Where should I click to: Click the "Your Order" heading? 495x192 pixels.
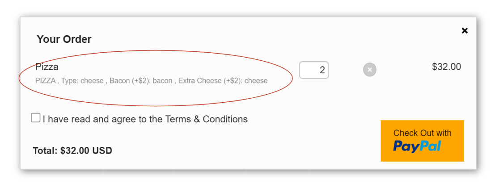pyautogui.click(x=64, y=39)
